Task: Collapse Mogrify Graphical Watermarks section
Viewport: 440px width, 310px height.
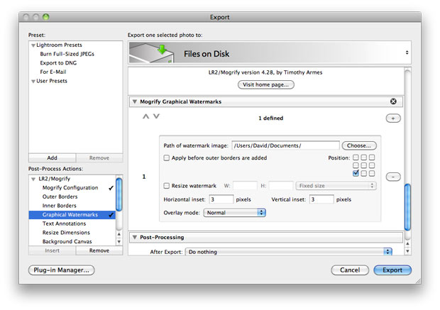Action: pyautogui.click(x=135, y=101)
